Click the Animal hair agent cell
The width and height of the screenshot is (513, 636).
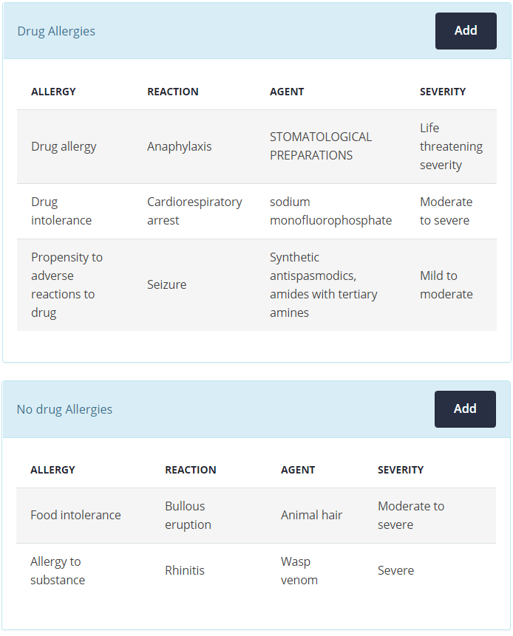coord(311,515)
